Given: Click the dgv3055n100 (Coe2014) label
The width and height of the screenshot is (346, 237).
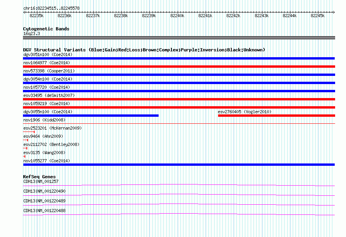Looking at the screenshot, I should tap(48, 112).
